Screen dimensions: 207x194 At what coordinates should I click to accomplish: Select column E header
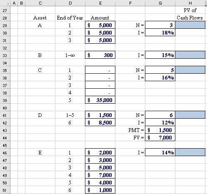[x=100, y=3]
